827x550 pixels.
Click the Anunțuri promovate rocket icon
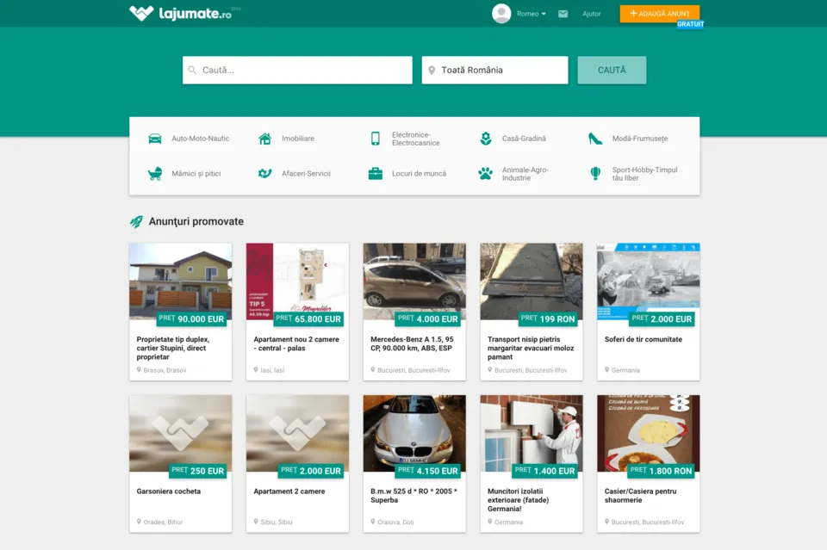136,222
